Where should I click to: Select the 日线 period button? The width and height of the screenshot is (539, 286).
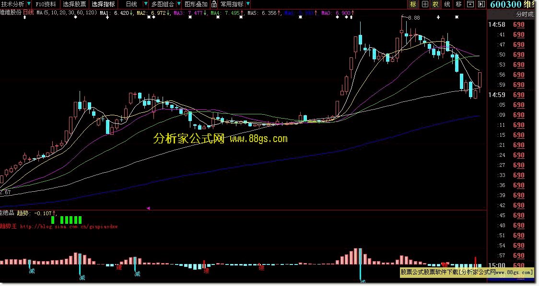coord(131,4)
